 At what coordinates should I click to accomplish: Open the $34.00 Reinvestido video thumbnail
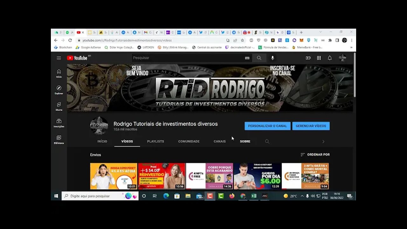pyautogui.click(x=162, y=176)
